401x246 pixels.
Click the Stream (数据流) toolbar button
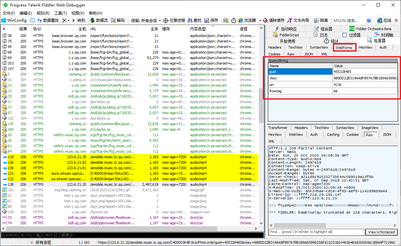99,20
